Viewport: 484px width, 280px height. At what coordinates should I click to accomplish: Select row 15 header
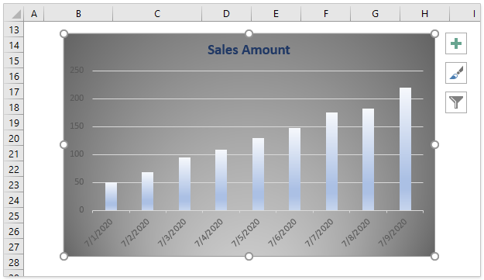pos(14,60)
